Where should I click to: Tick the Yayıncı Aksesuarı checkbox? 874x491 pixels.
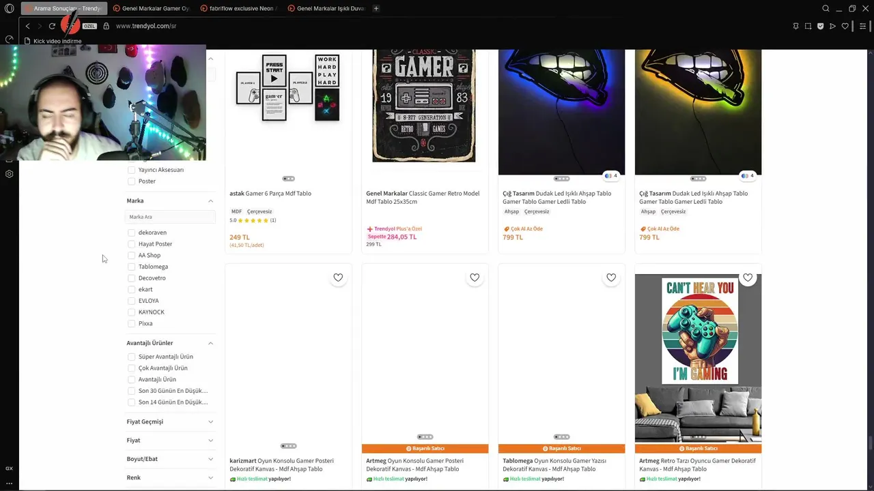click(132, 170)
